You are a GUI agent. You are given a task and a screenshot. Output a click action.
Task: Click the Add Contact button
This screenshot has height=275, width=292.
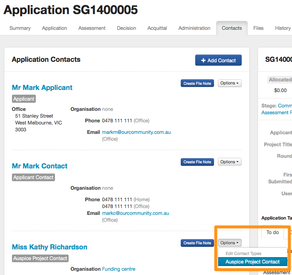218,60
